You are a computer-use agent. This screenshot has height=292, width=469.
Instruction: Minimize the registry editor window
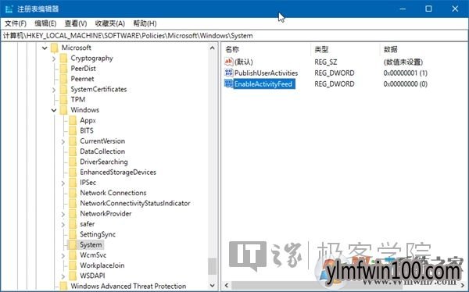(403, 9)
